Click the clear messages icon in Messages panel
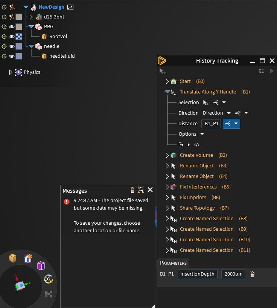Screen dimensions: 277x308 132,190
